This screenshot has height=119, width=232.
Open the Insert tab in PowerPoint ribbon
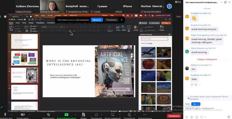(18, 23)
